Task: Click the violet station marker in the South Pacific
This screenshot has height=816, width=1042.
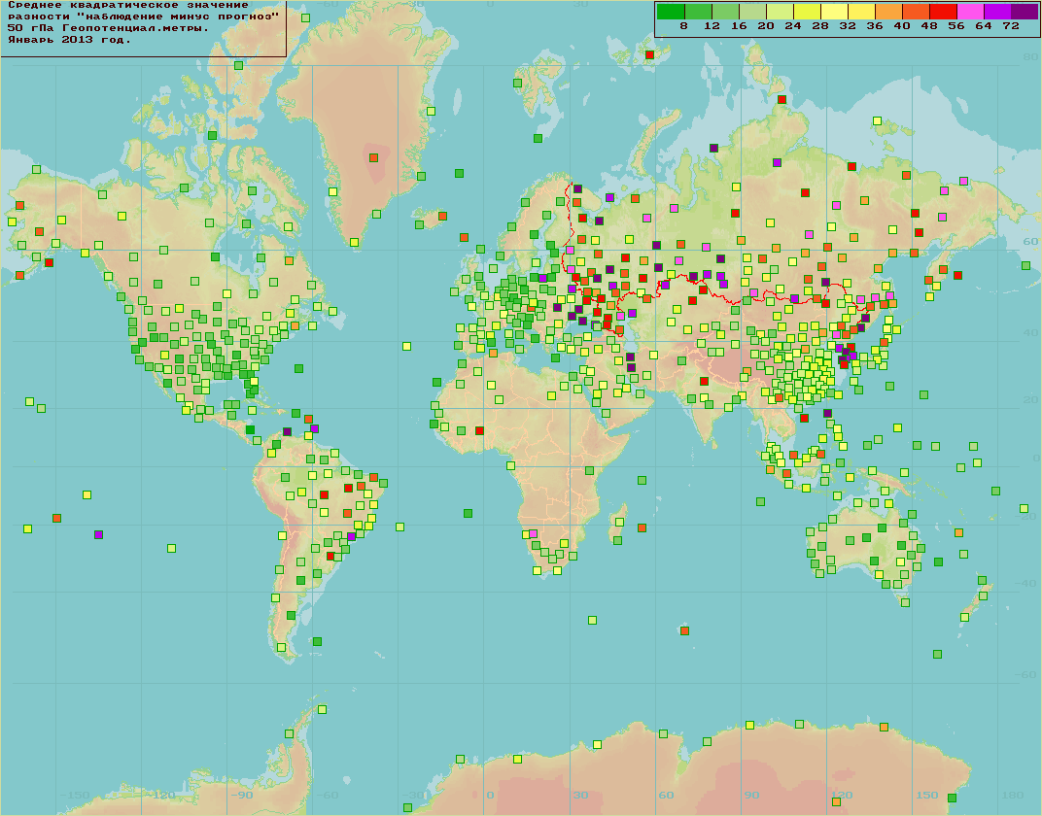Action: [x=99, y=534]
